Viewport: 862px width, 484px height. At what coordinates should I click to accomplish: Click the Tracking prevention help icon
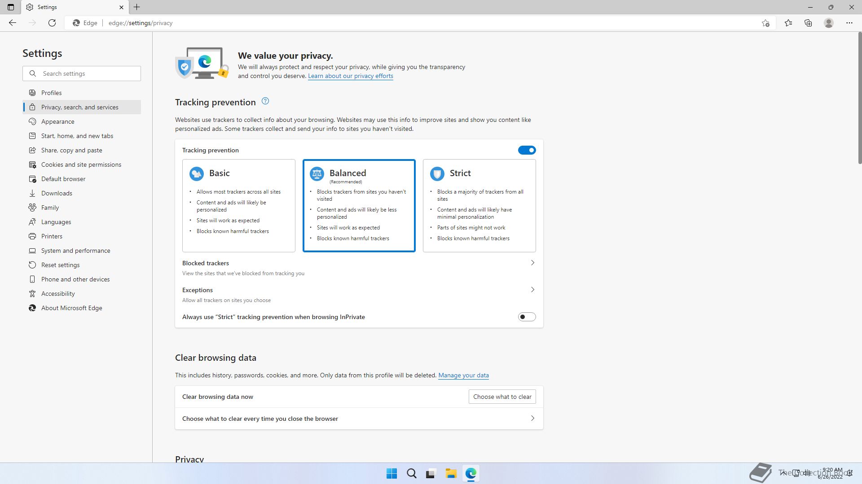[265, 101]
